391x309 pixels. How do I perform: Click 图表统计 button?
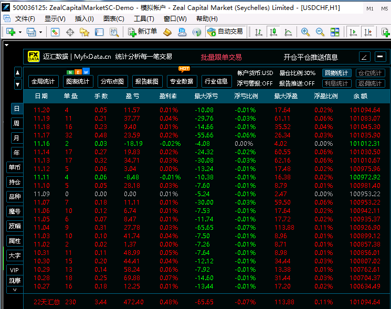pyautogui.click(x=78, y=81)
